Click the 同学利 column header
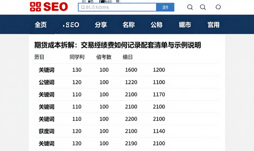254x151 pixels. point(77,57)
